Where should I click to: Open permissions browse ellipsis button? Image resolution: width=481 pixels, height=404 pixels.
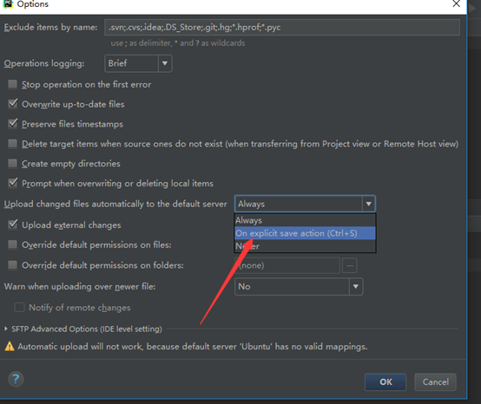pos(350,265)
